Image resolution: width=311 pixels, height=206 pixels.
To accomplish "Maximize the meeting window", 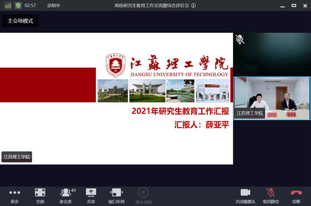I will (x=294, y=6).
